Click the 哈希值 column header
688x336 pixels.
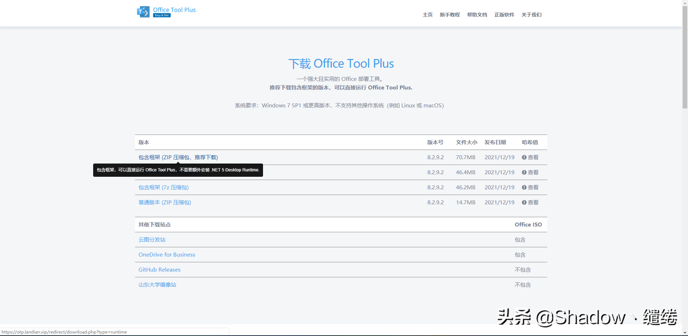tap(530, 142)
